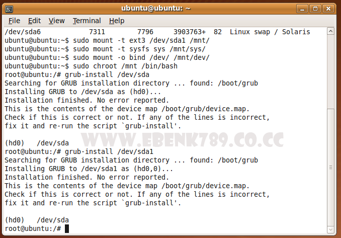This screenshot has width=341, height=238.
Task: Click the scrollbar track above the thumb
Action: pos(330,71)
